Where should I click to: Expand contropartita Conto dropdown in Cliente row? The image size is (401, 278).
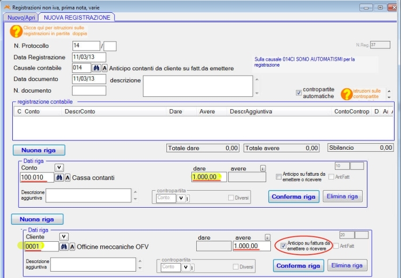186,267
